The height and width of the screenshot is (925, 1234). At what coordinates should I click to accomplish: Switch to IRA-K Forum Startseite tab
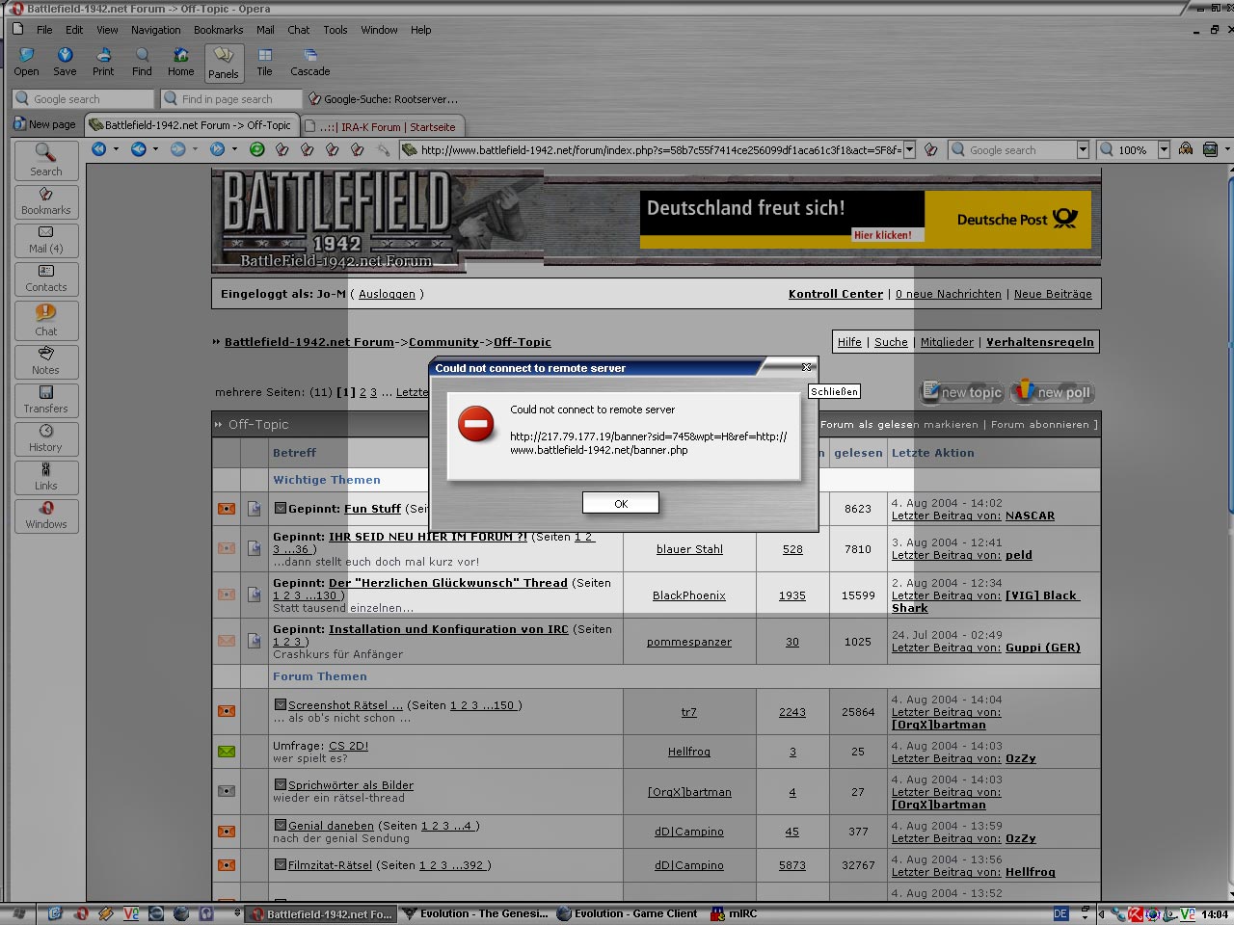pyautogui.click(x=384, y=126)
